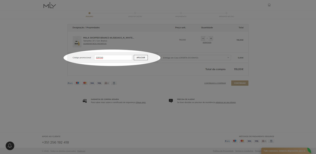Increase quantity with the plus button

coord(211,39)
